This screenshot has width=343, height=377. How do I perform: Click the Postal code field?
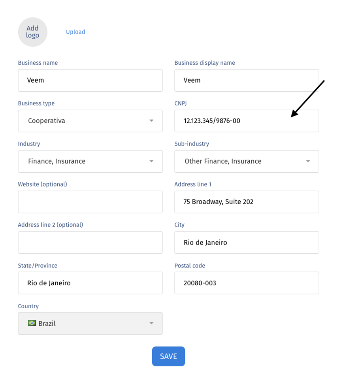pos(247,283)
